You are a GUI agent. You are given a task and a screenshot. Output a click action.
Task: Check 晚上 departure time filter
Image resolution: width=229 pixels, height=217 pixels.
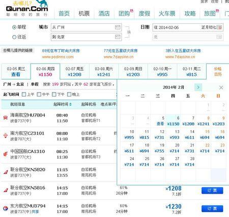69,95
